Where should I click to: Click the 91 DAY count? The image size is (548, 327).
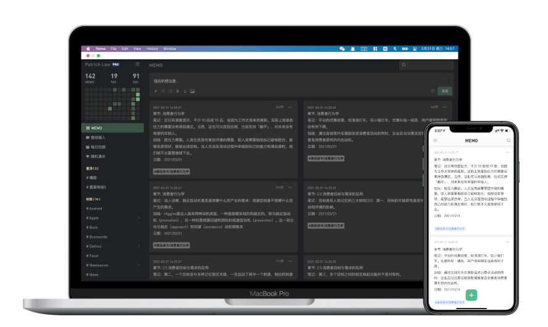[136, 78]
